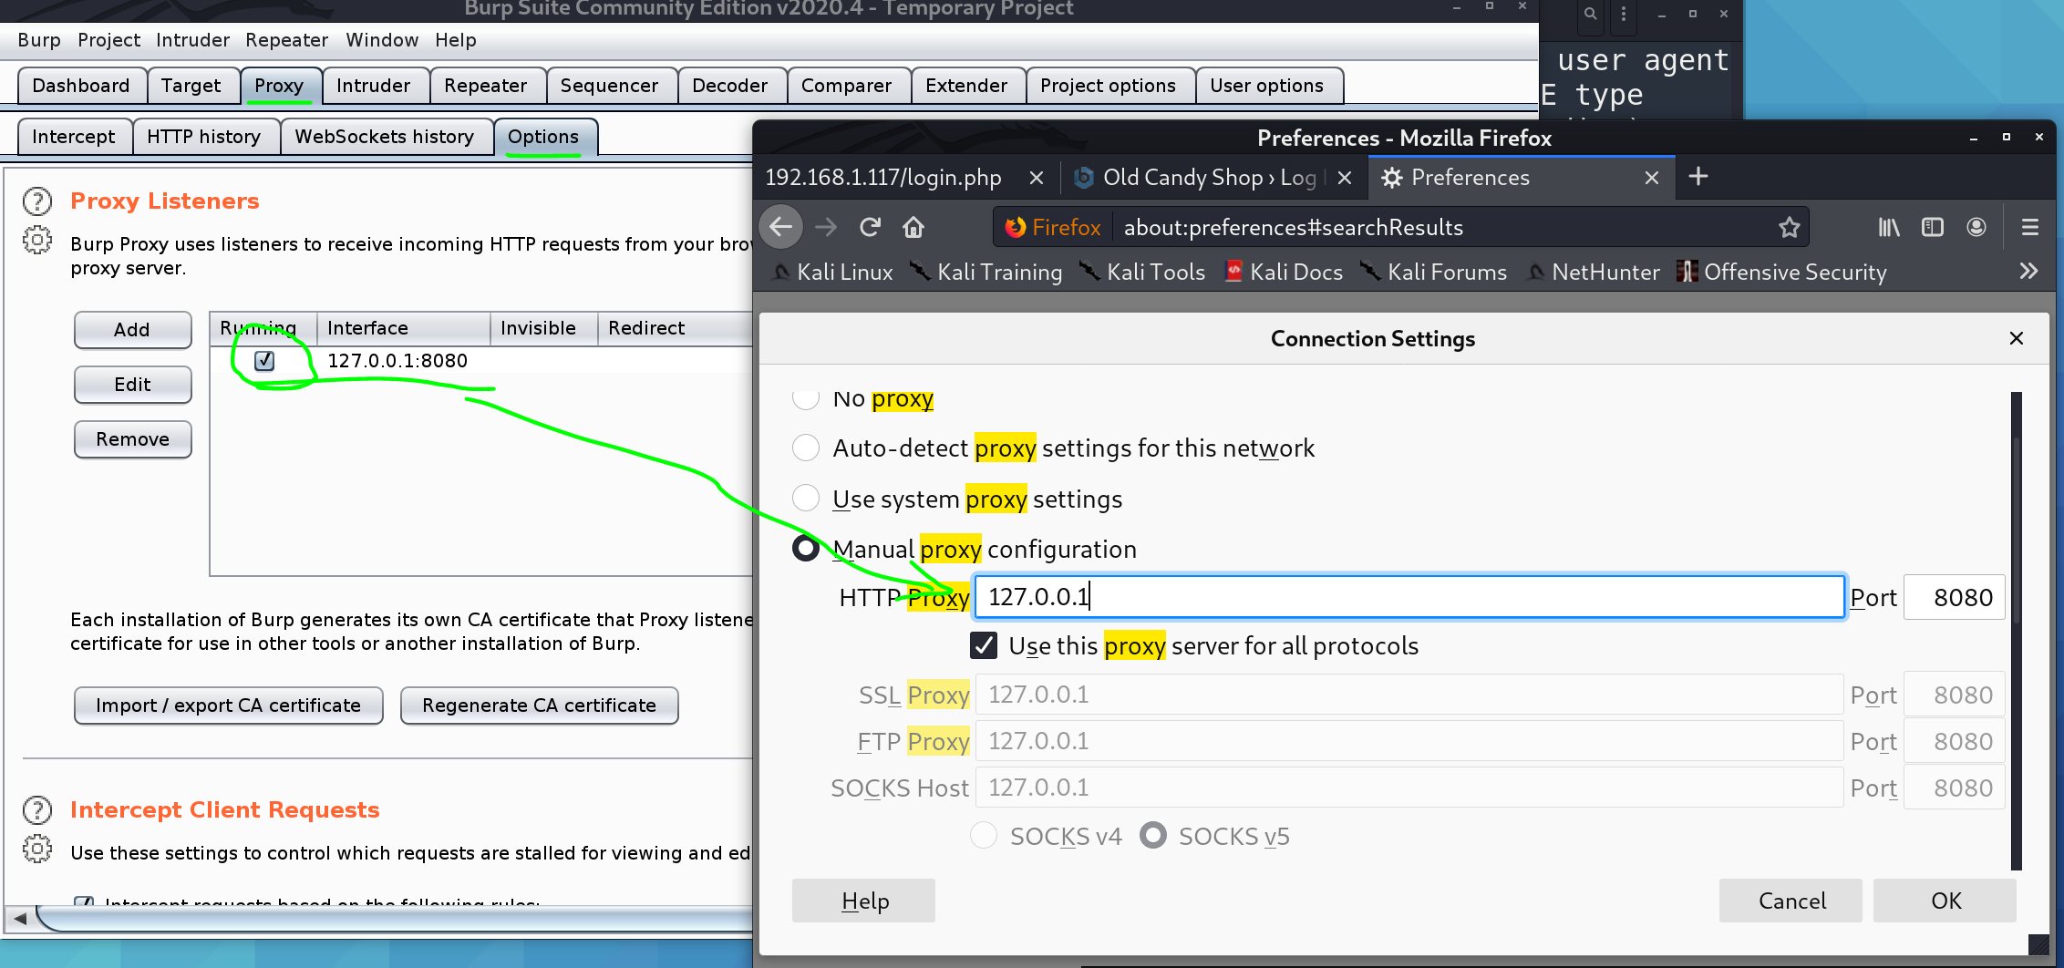
Task: Toggle Firefox sidebar icon
Action: click(1932, 227)
